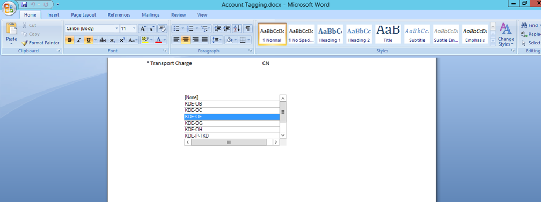Open the Customize Quick Access Toolbar arrow

(x=57, y=5)
